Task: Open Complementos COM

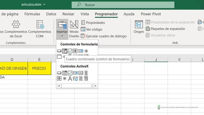Action: pyautogui.click(x=40, y=29)
